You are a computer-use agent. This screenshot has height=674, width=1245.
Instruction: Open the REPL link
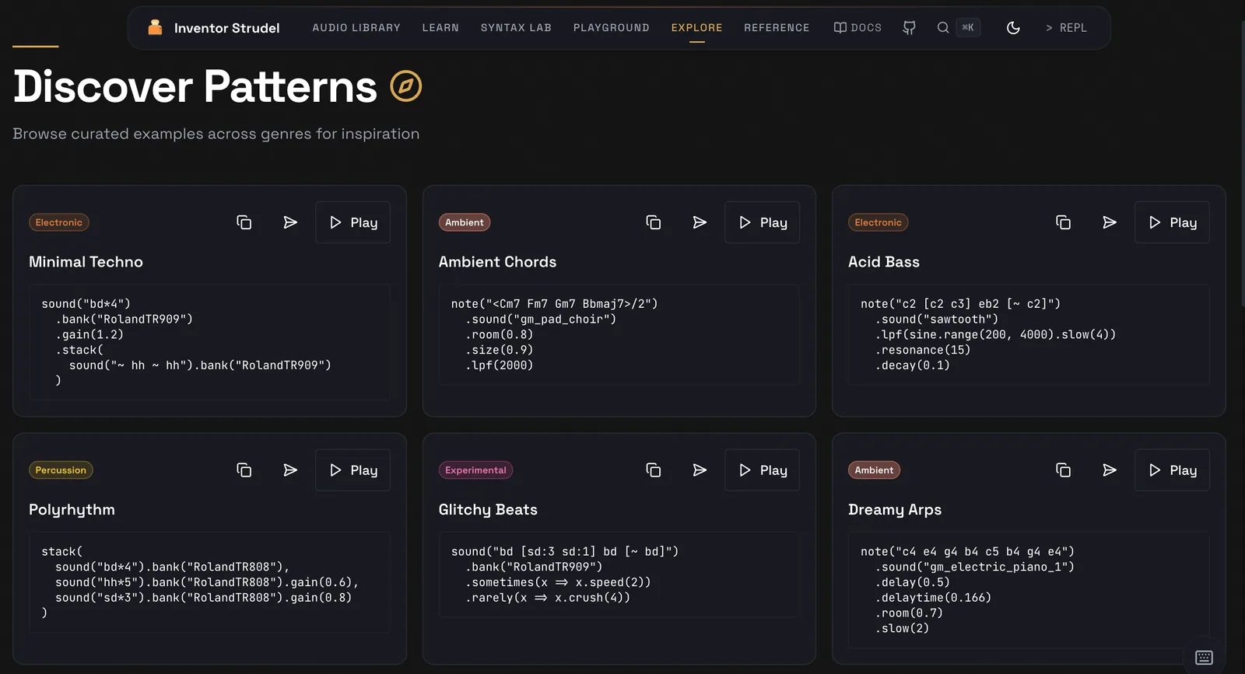(1066, 28)
